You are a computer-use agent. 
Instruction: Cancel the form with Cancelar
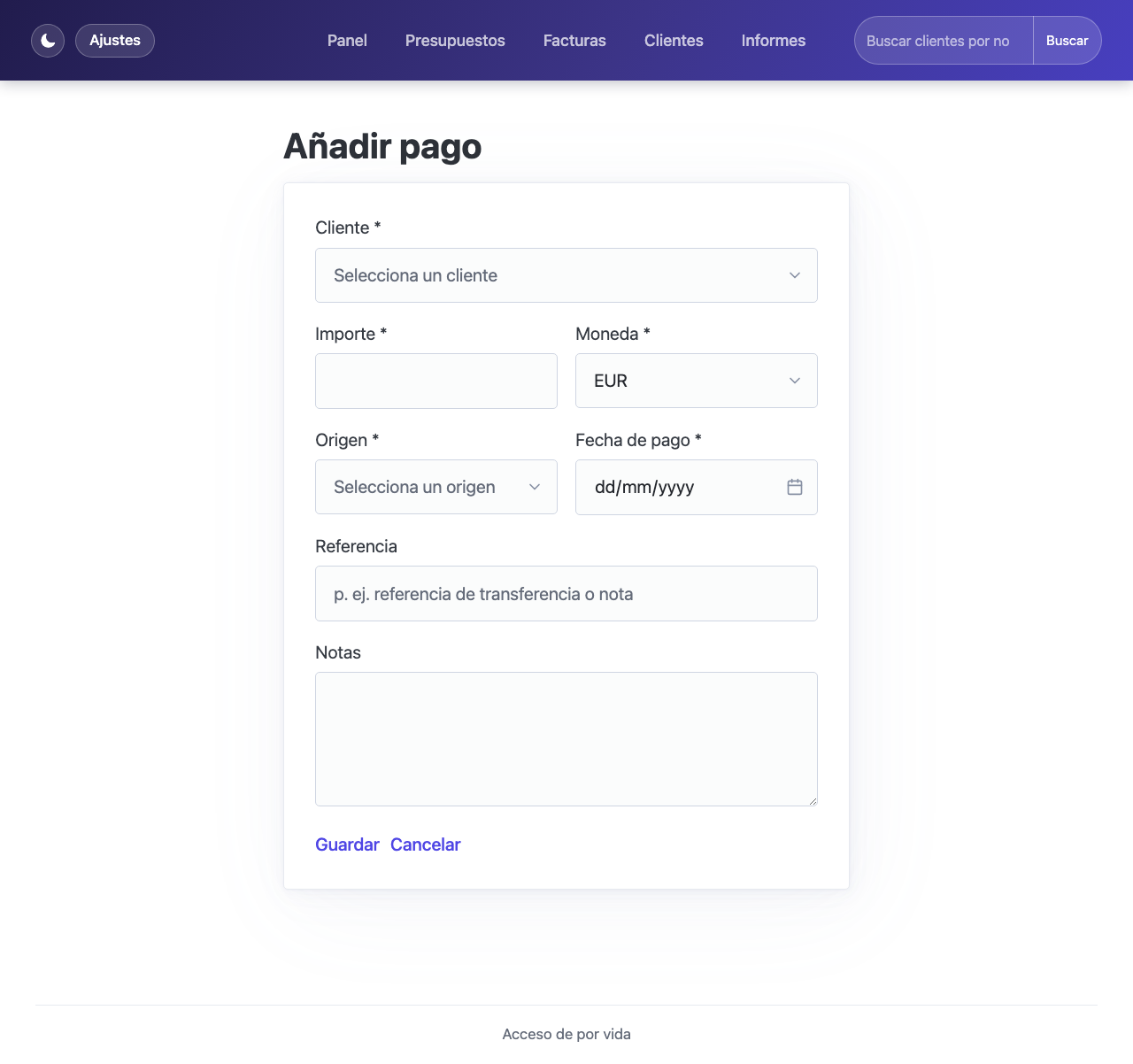coord(426,844)
